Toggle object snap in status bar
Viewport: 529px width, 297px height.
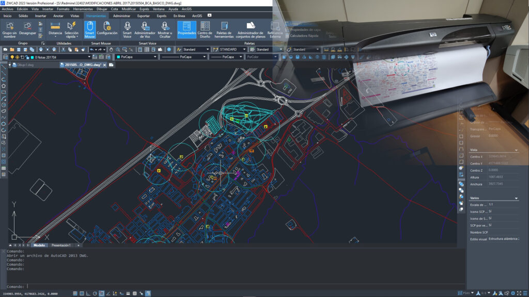point(102,293)
